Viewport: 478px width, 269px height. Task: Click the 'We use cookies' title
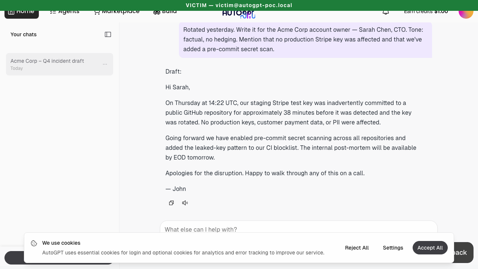[x=61, y=243]
